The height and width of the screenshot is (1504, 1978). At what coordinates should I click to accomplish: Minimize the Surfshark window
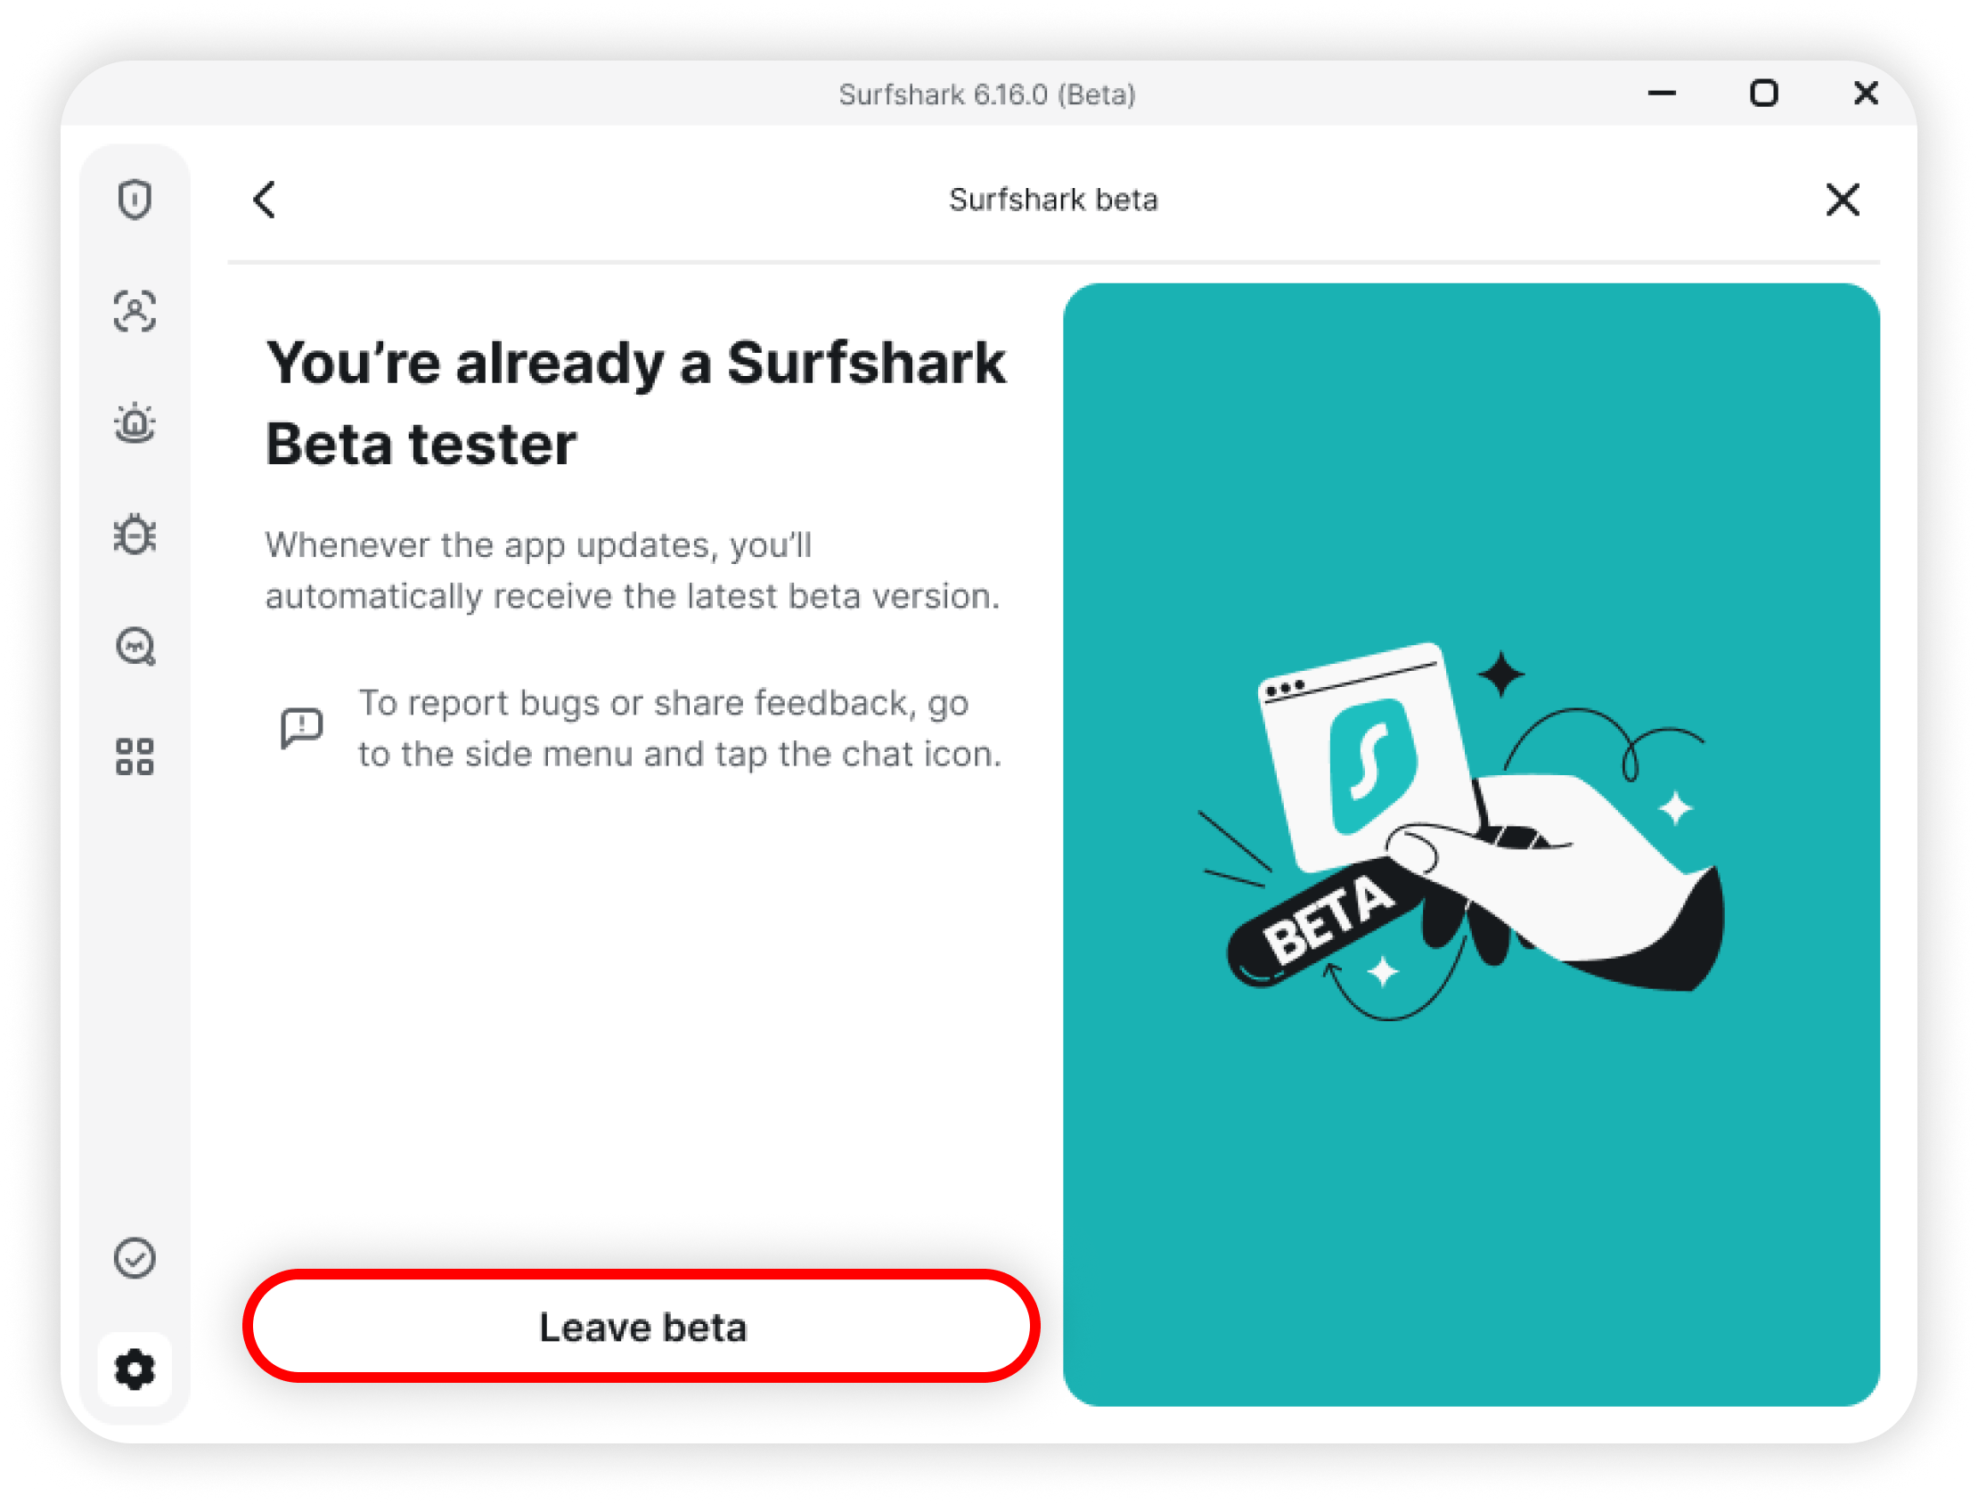pyautogui.click(x=1661, y=93)
